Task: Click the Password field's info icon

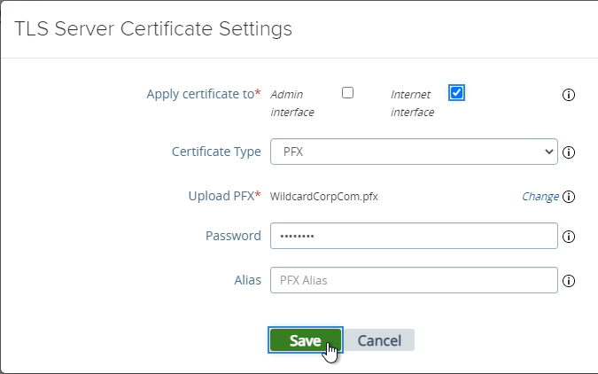Action: (569, 237)
